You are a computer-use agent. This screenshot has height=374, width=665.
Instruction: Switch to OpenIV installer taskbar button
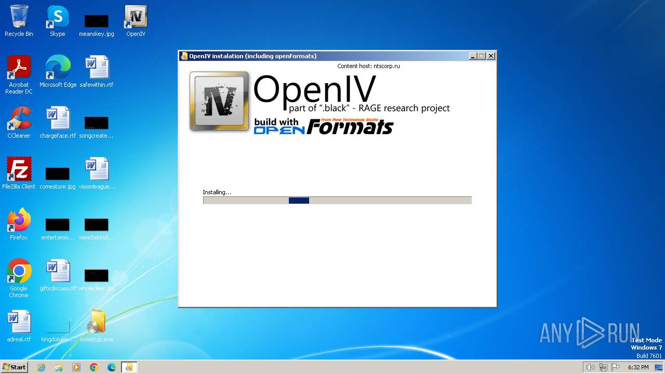(129, 367)
